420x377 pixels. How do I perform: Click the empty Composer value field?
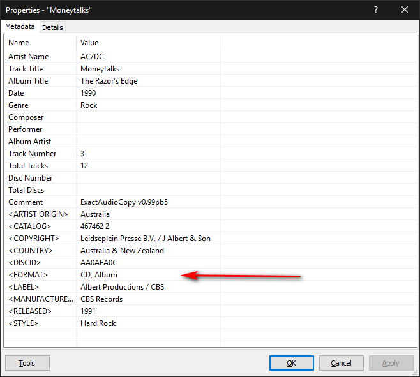(x=148, y=117)
